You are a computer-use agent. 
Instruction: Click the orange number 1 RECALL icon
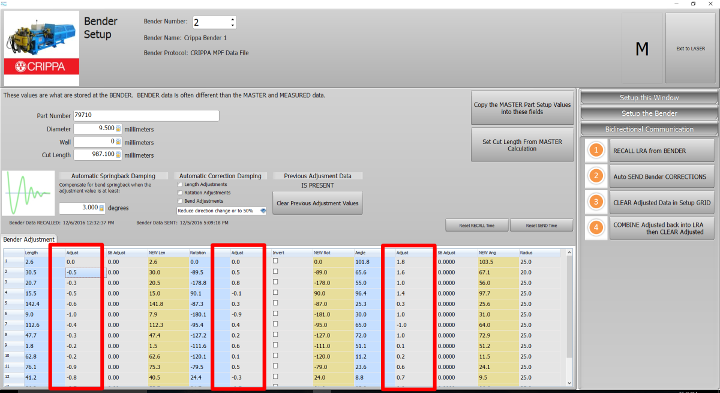[595, 151]
